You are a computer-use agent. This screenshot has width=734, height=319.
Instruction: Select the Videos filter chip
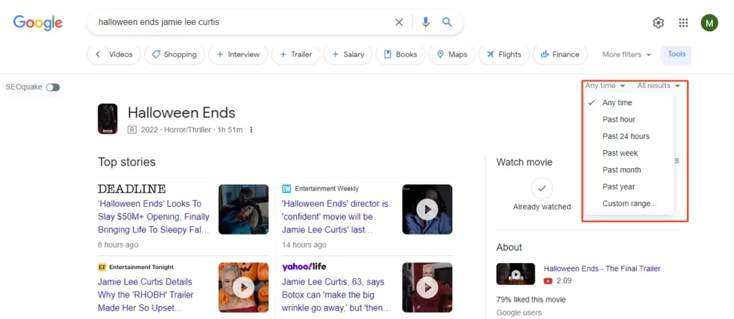click(120, 54)
